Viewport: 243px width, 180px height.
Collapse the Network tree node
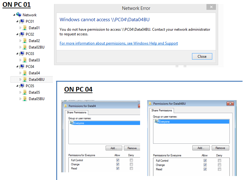[x=14, y=15]
